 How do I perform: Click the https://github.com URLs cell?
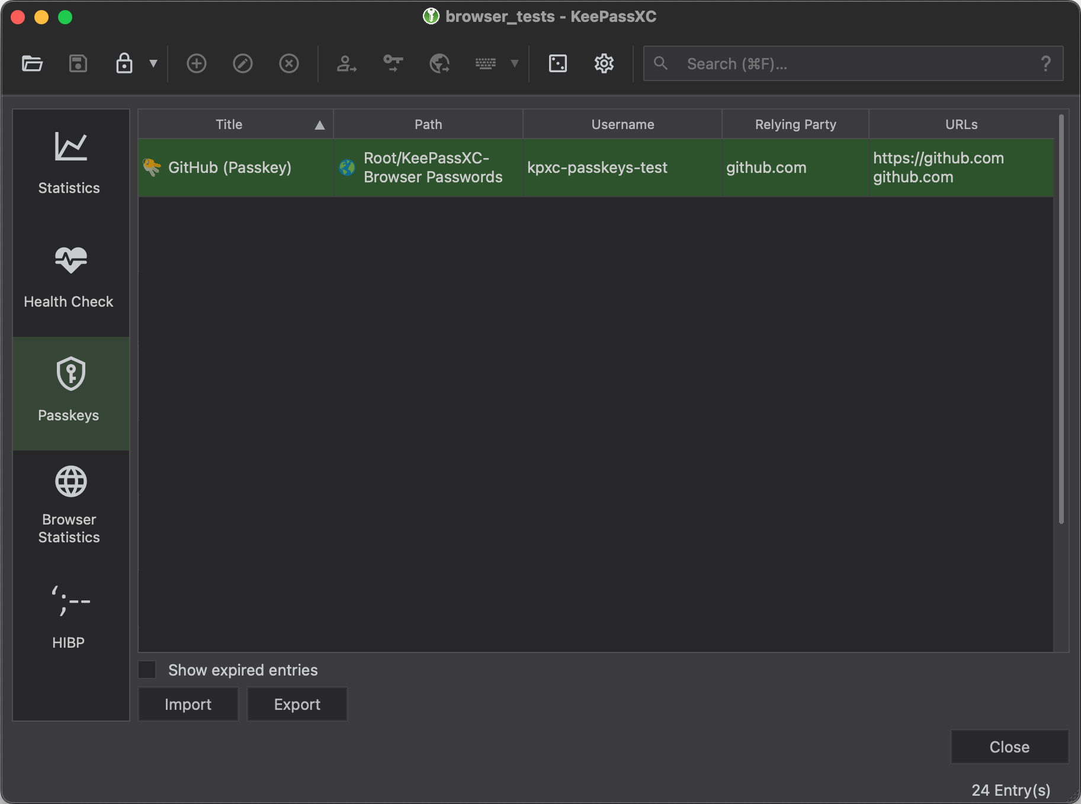pyautogui.click(x=961, y=168)
